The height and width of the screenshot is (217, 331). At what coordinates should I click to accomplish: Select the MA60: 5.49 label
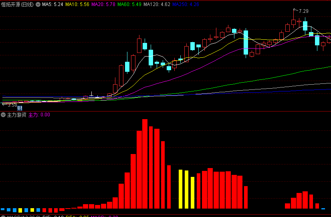click(129, 4)
